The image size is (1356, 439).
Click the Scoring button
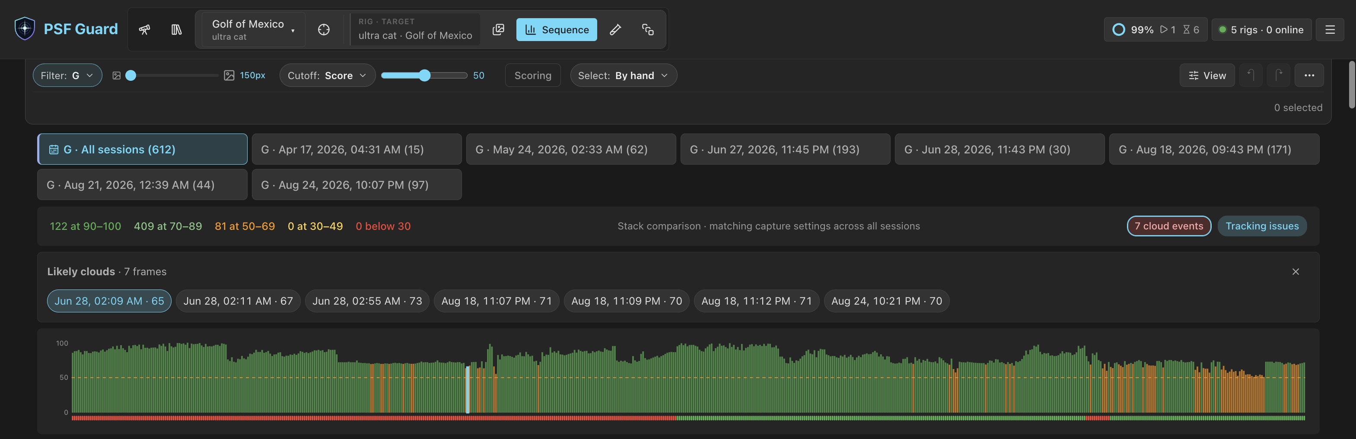point(533,75)
